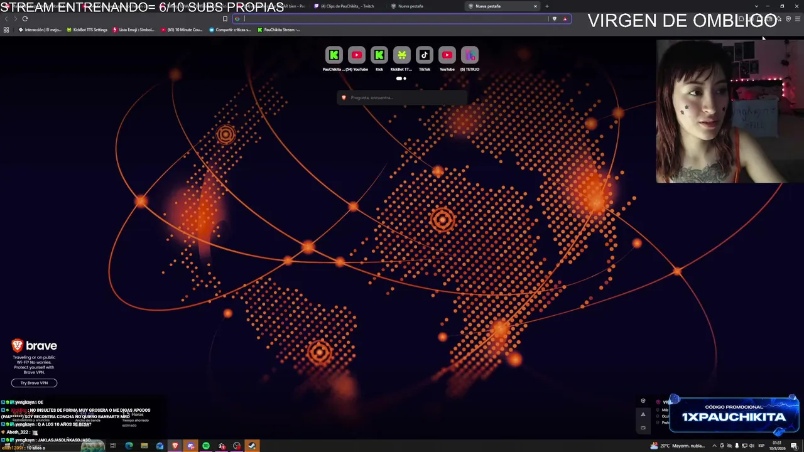Click Try Brave VPN button
804x452 pixels.
point(34,383)
